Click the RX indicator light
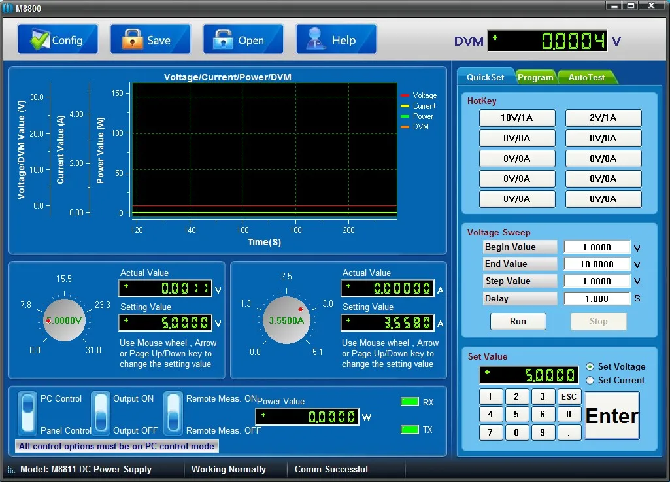 409,402
